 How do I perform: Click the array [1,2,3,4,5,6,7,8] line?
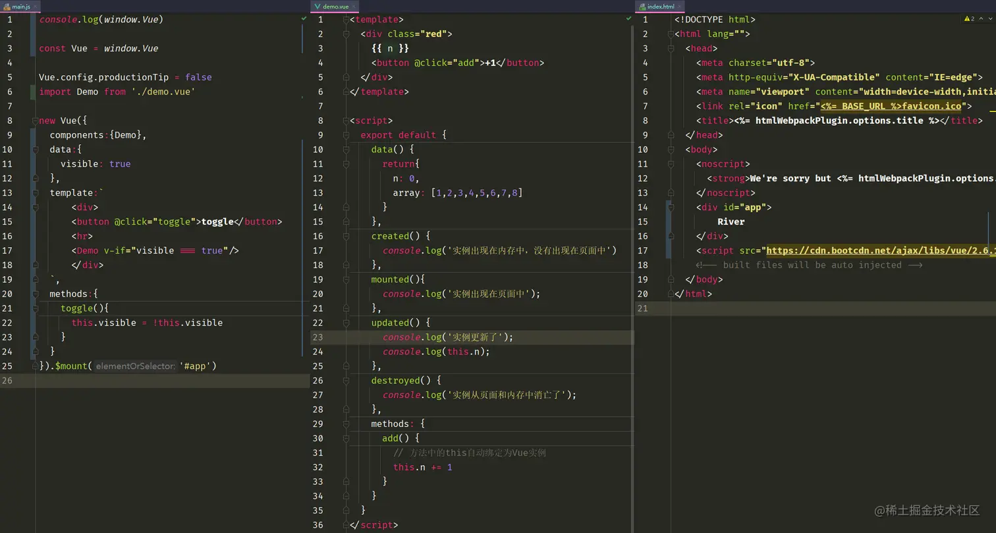[458, 192]
